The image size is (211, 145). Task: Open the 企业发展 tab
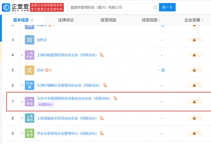point(193,20)
